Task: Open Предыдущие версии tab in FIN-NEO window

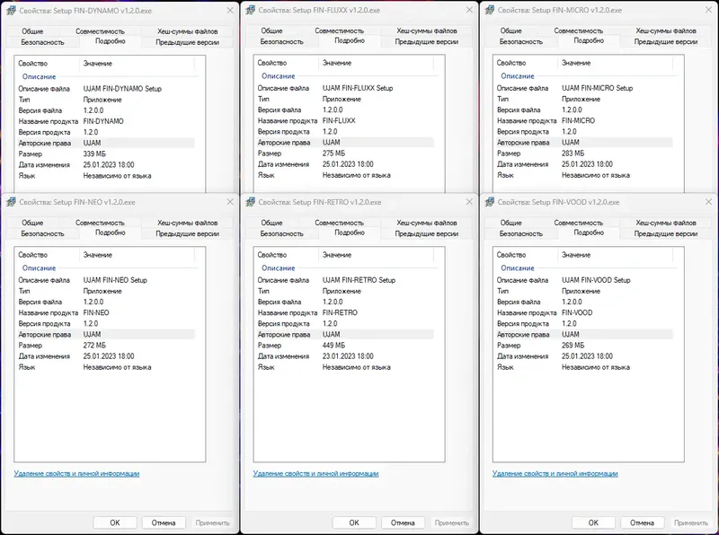Action: (187, 233)
